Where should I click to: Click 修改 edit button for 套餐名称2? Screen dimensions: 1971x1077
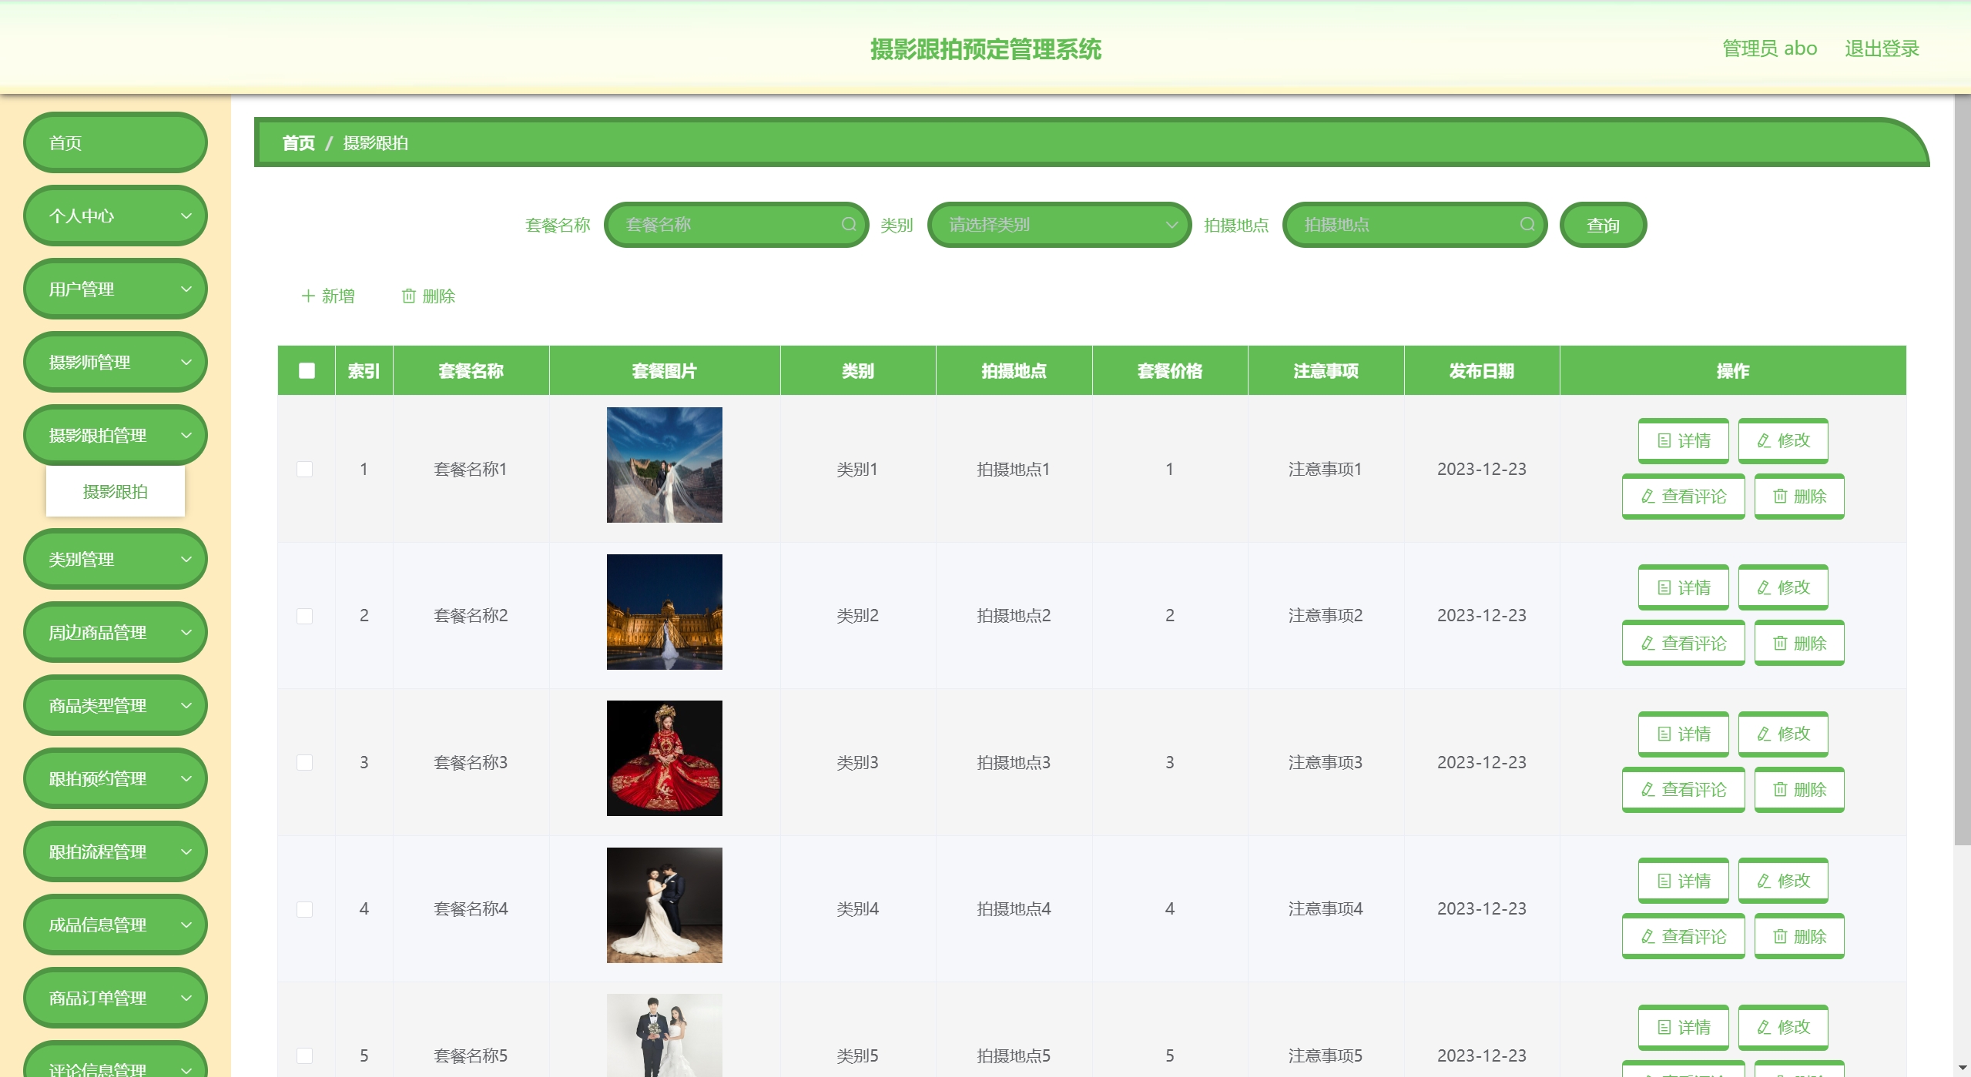coord(1782,587)
